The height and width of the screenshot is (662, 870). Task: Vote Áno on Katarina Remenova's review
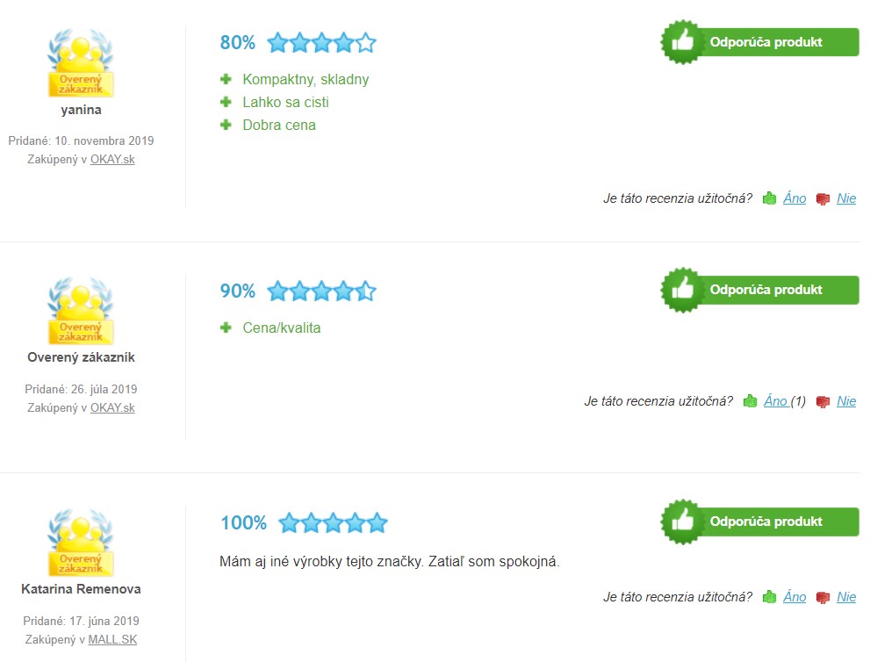click(x=795, y=596)
